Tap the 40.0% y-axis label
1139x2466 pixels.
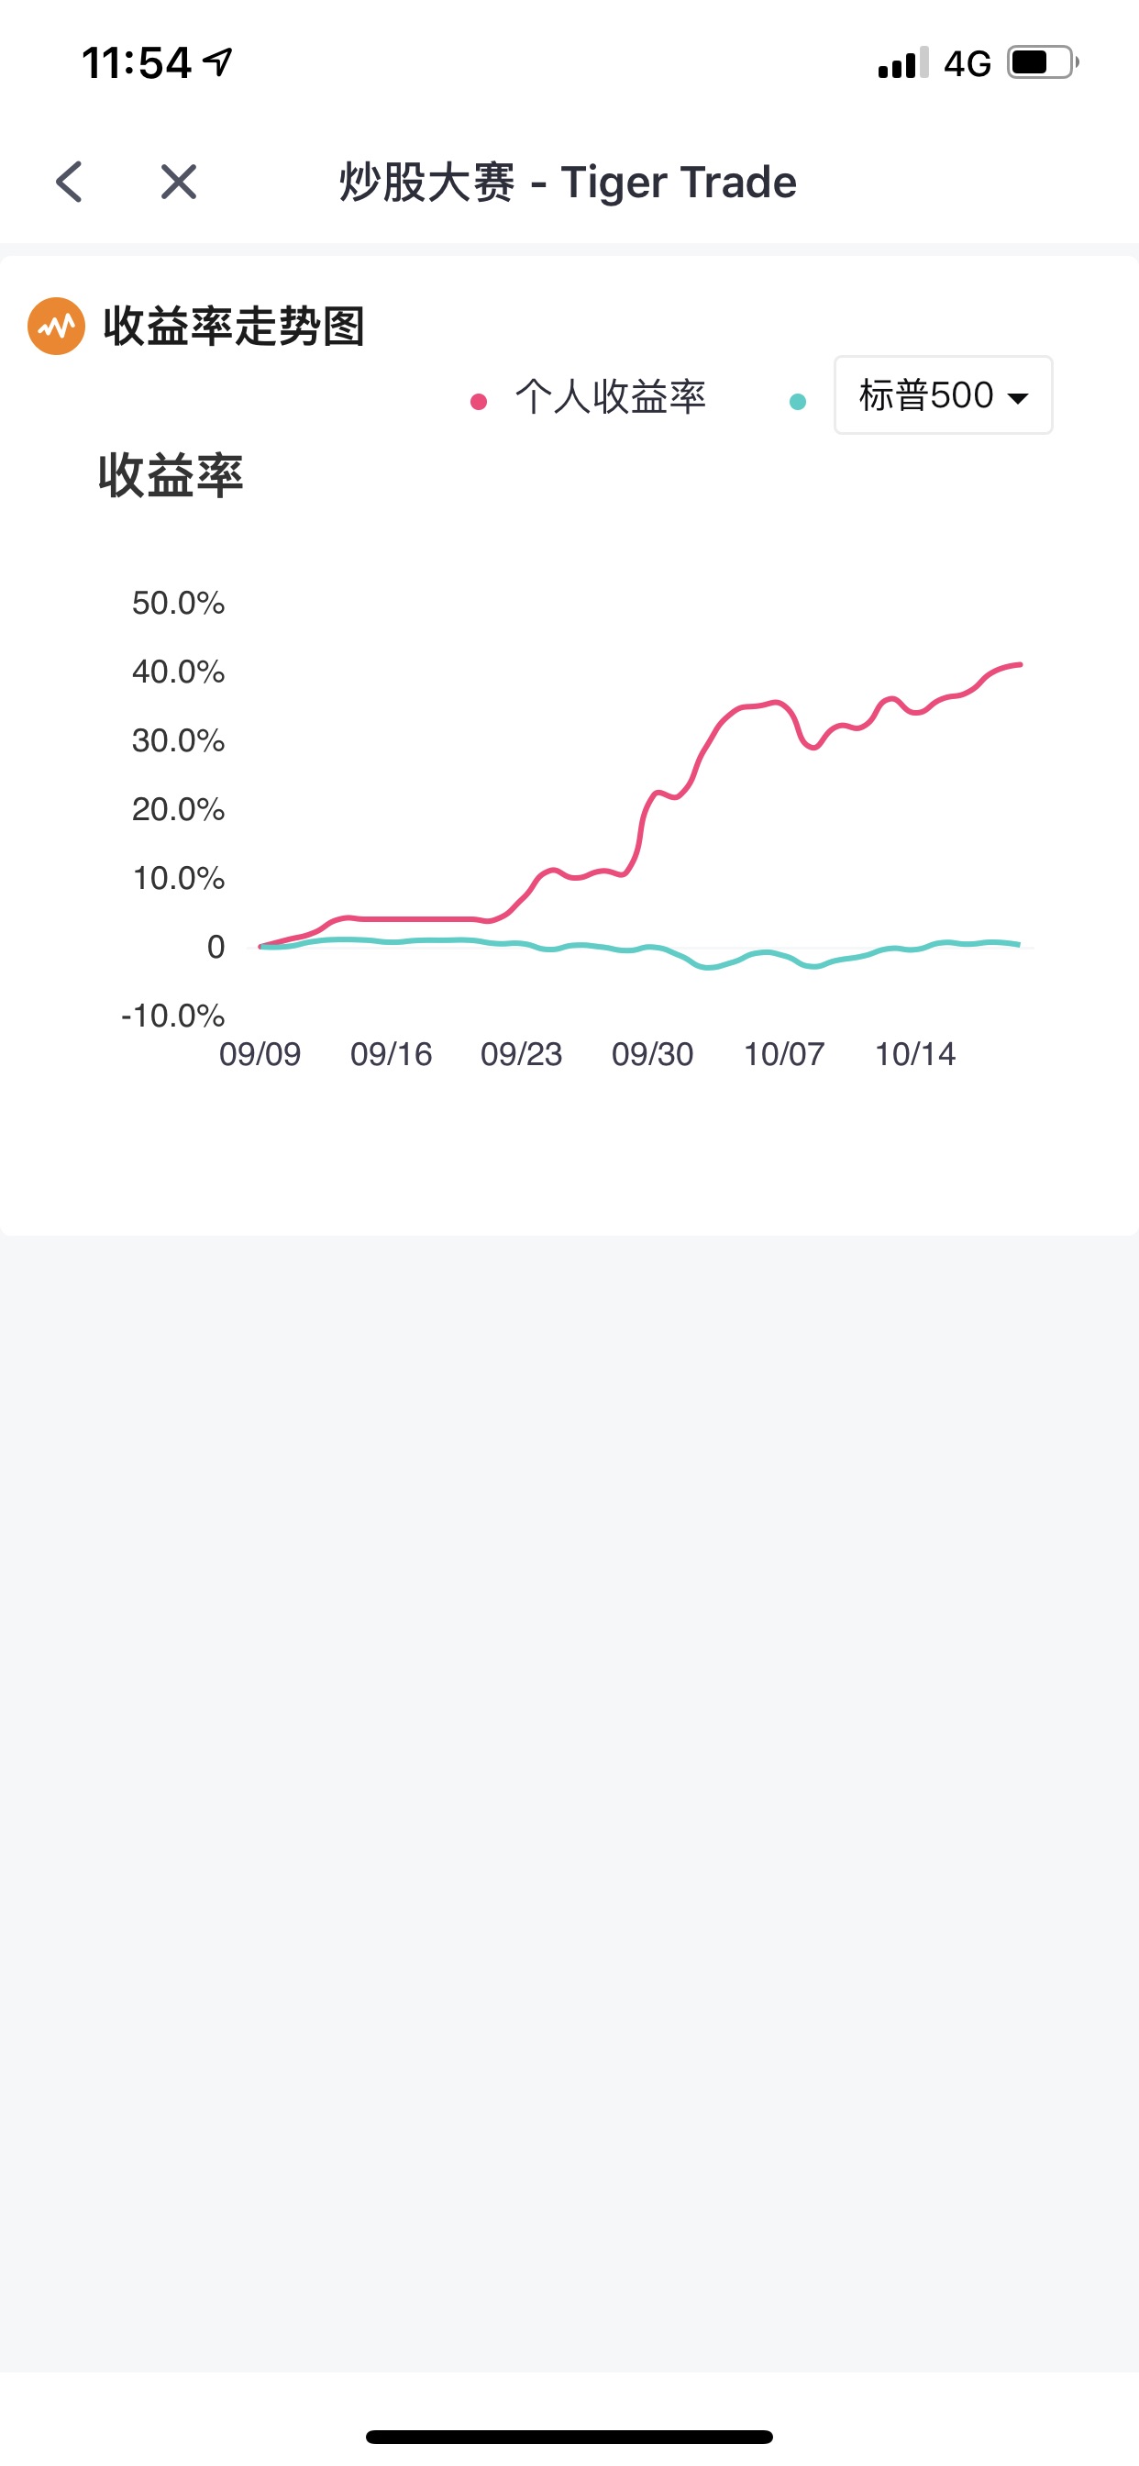pyautogui.click(x=178, y=672)
